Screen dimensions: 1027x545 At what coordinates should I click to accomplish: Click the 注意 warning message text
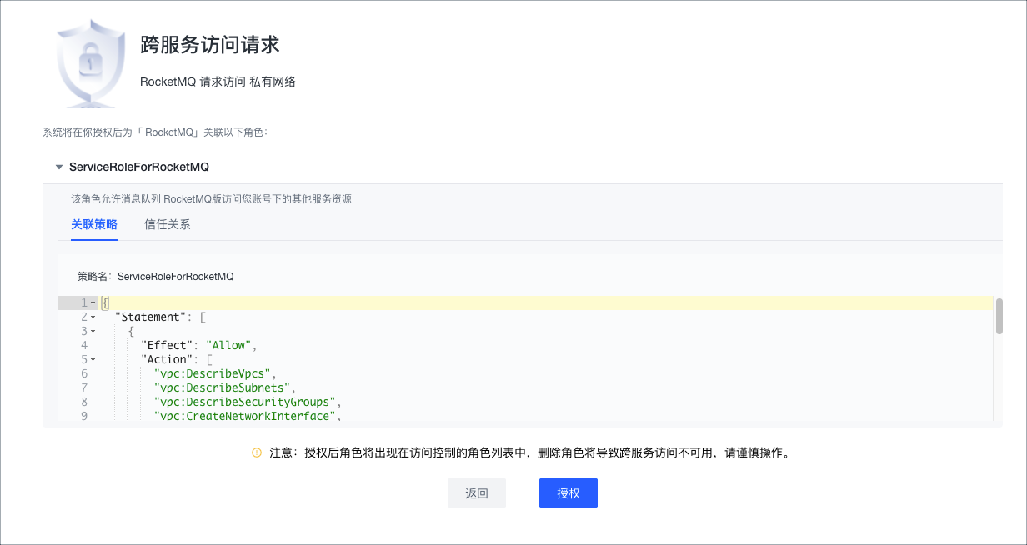pos(529,453)
